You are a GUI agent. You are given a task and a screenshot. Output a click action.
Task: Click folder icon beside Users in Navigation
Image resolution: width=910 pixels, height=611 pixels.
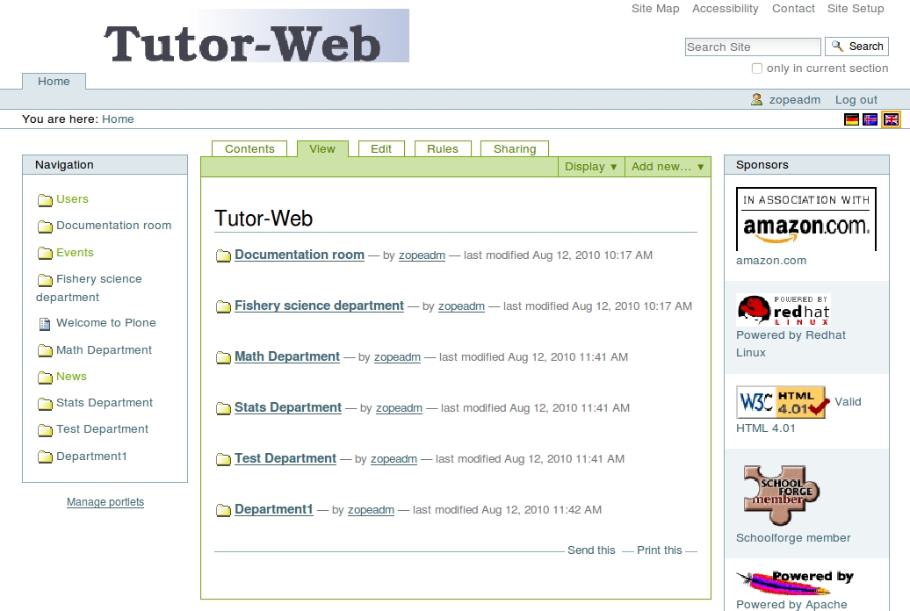(x=45, y=200)
